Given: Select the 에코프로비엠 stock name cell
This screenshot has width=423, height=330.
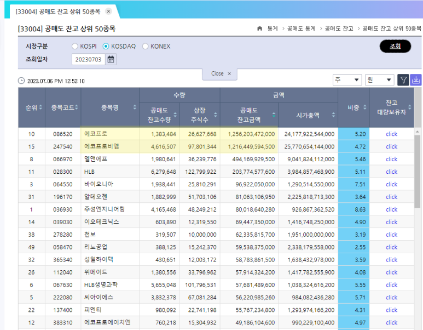Looking at the screenshot, I should (x=110, y=146).
